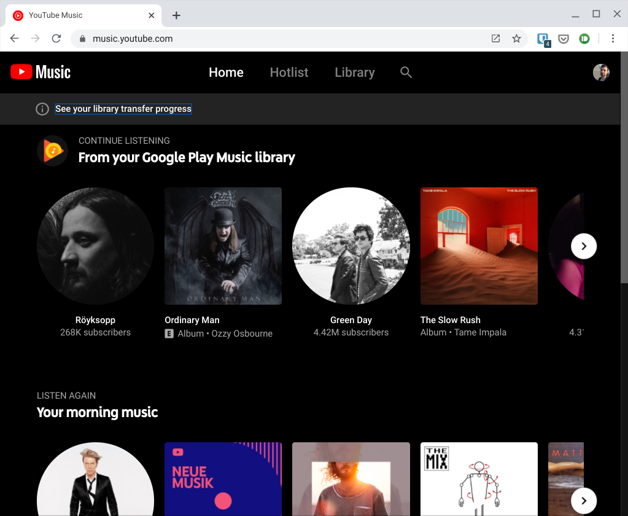The height and width of the screenshot is (516, 628).
Task: Open your profile avatar menu
Action: click(601, 72)
